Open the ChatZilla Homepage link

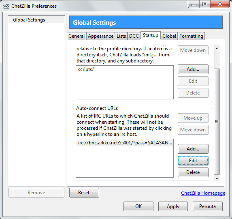[x=203, y=193]
